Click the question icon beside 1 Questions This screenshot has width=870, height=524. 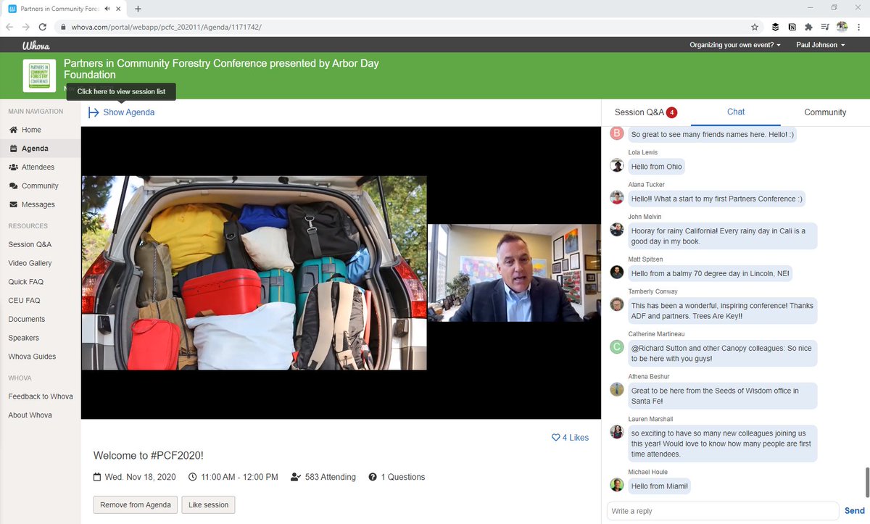tap(373, 477)
